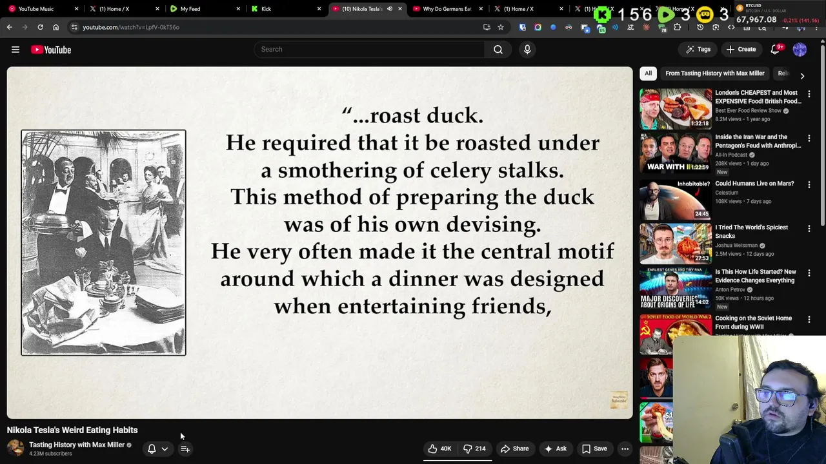Bookmark this page with the star

point(501,27)
